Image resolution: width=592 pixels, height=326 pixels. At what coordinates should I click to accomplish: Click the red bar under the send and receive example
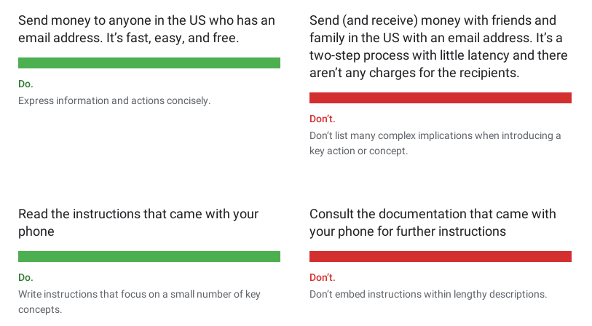tap(441, 98)
